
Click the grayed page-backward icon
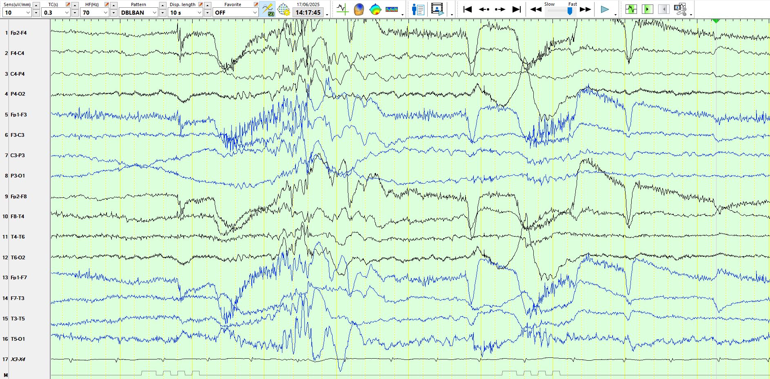point(664,9)
